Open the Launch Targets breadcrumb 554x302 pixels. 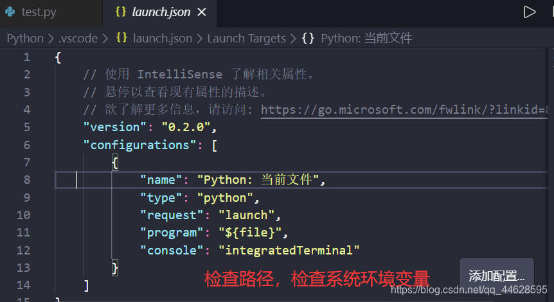point(246,38)
